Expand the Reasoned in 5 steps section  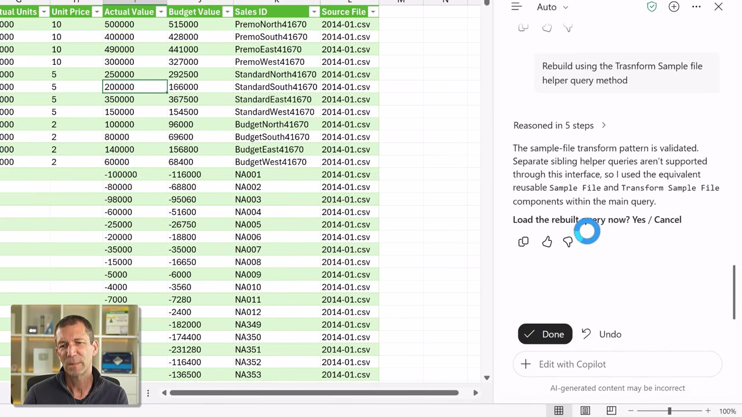(x=559, y=125)
